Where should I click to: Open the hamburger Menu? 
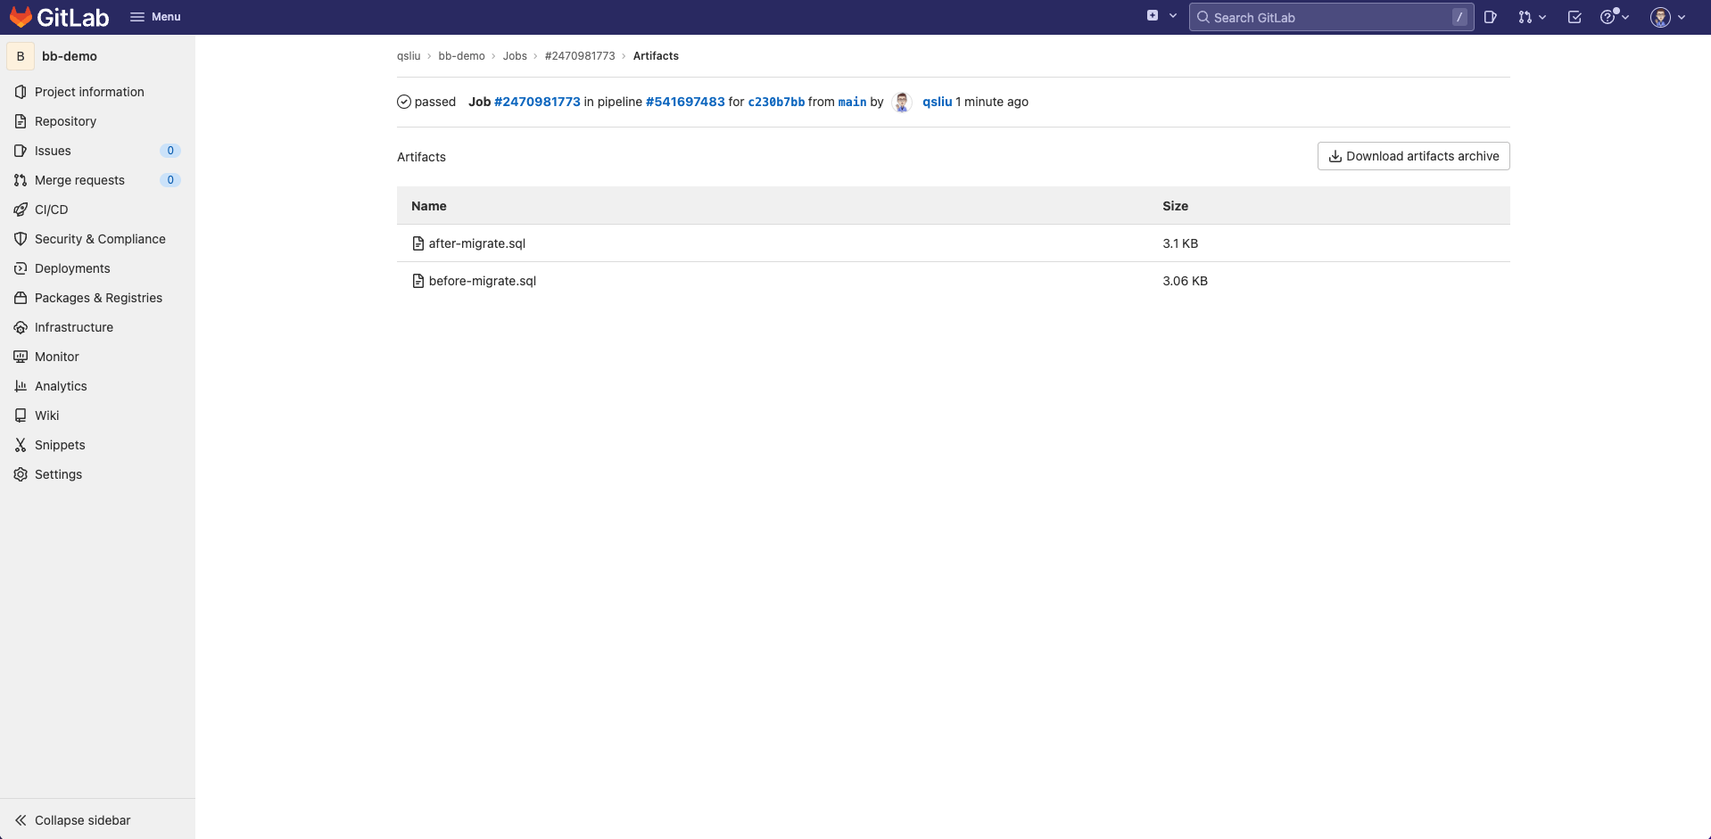click(155, 17)
